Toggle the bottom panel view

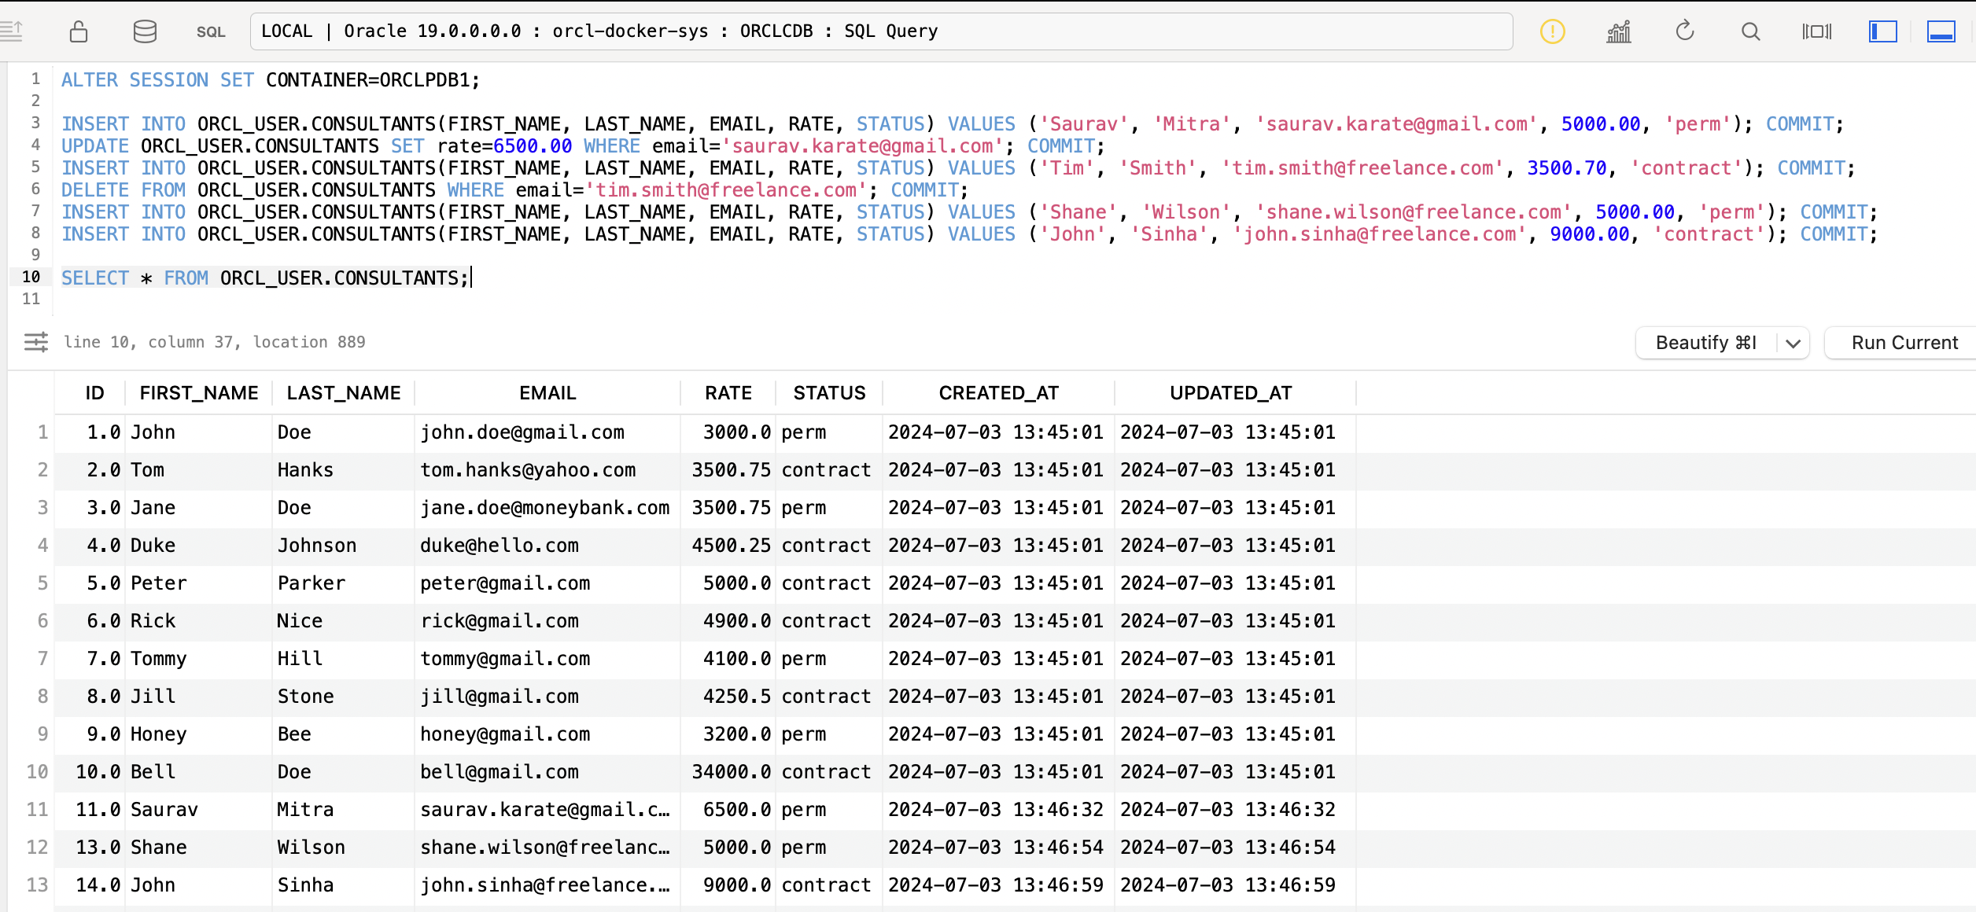[1941, 31]
